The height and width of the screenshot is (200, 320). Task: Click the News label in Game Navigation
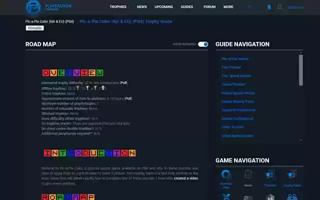pyautogui.click(x=248, y=185)
